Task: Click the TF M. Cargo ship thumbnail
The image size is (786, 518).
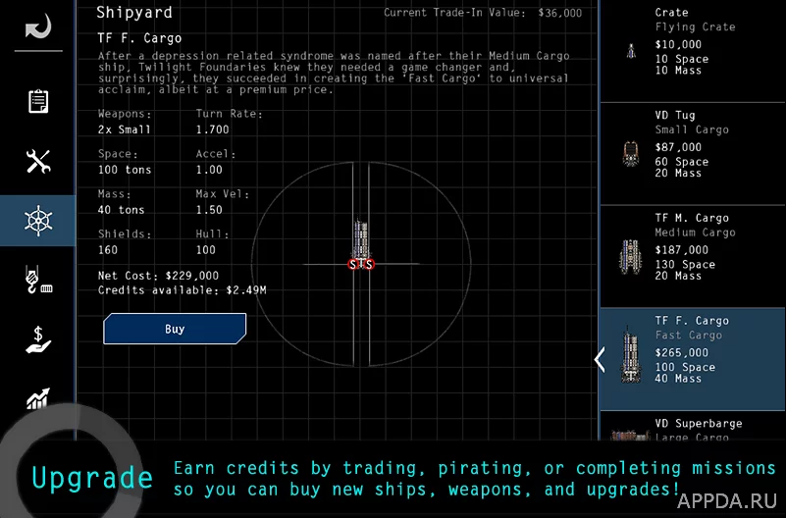Action: tap(630, 256)
